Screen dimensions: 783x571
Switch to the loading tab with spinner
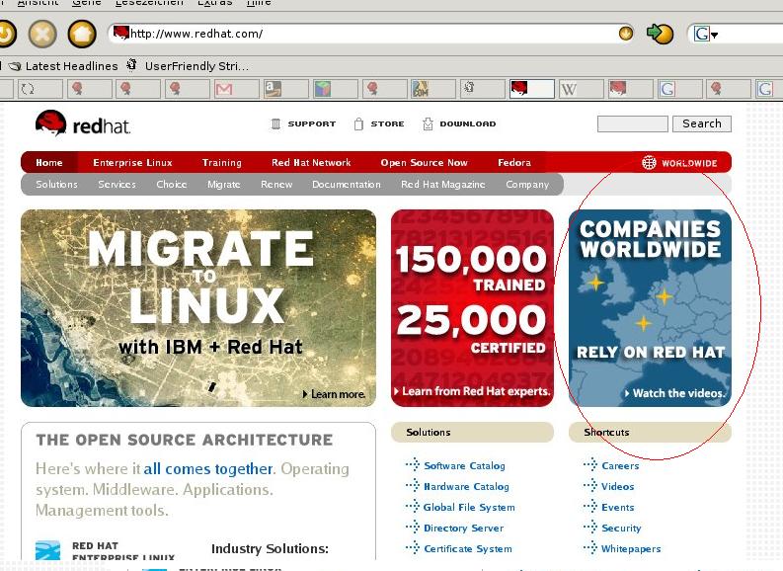(x=39, y=90)
